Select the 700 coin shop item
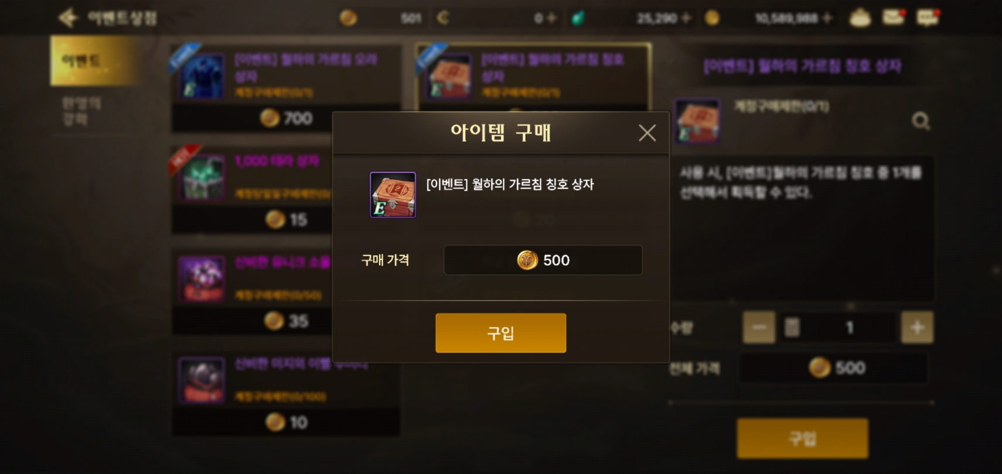The height and width of the screenshot is (474, 1002). (286, 89)
